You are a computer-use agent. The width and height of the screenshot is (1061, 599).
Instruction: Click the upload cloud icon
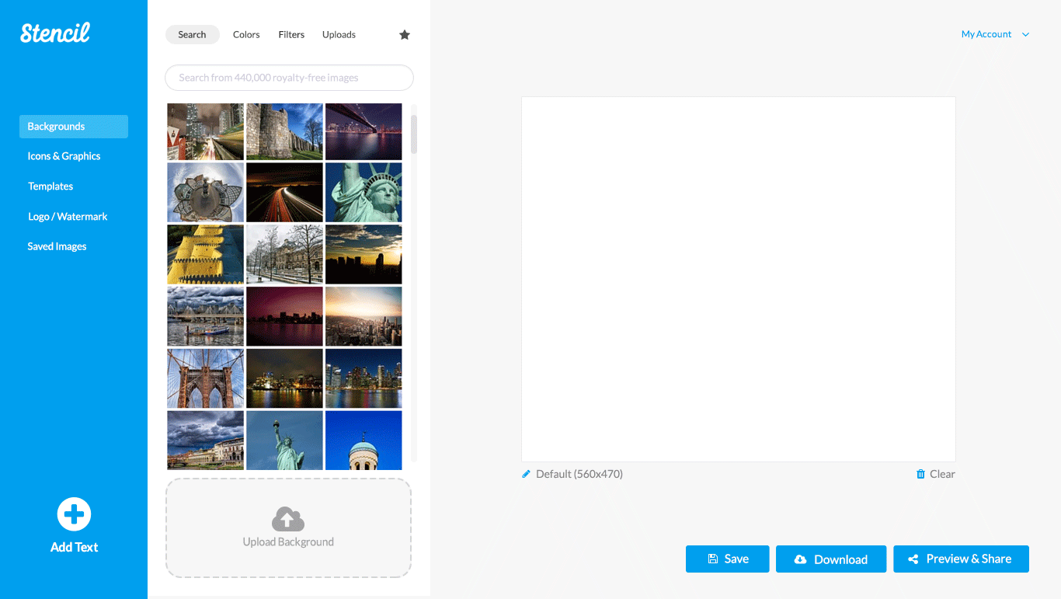288,519
